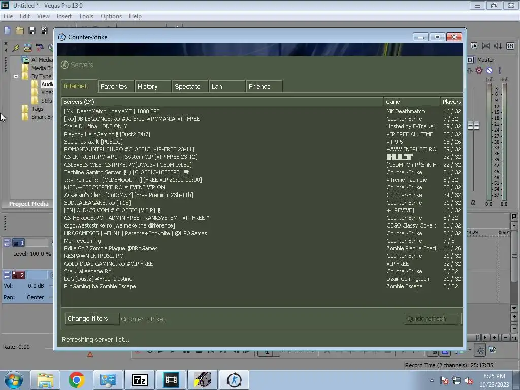
Task: Click the Counter-Strike taskbar icon
Action: click(x=234, y=380)
